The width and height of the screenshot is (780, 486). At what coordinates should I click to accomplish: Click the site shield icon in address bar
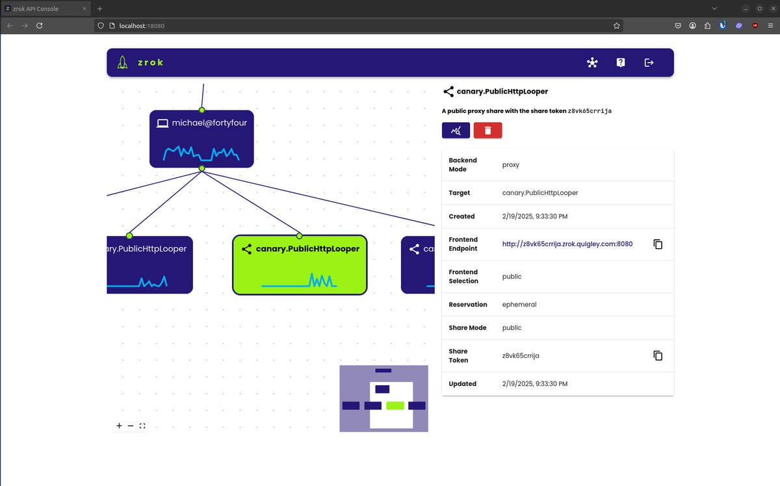pyautogui.click(x=101, y=25)
